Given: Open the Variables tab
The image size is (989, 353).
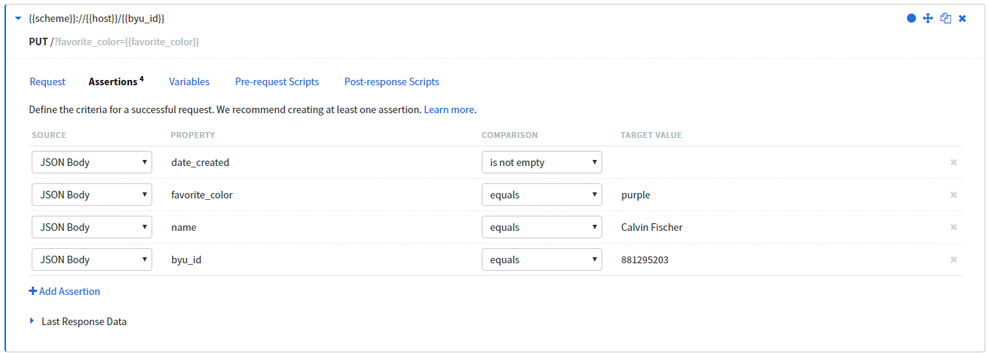Looking at the screenshot, I should tap(189, 81).
